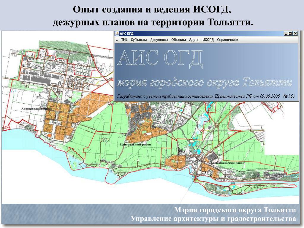Open the Документы menu
304x228 pixels.
click(159, 40)
